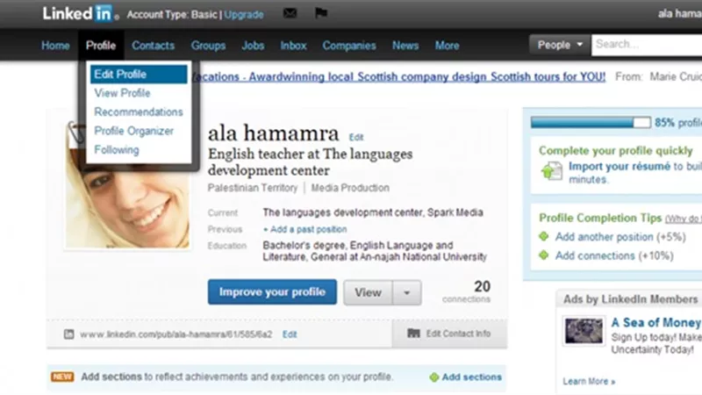Screen dimensions: 702x395
Task: Click the contact card icon beside Edit Contact Info
Action: click(x=413, y=334)
